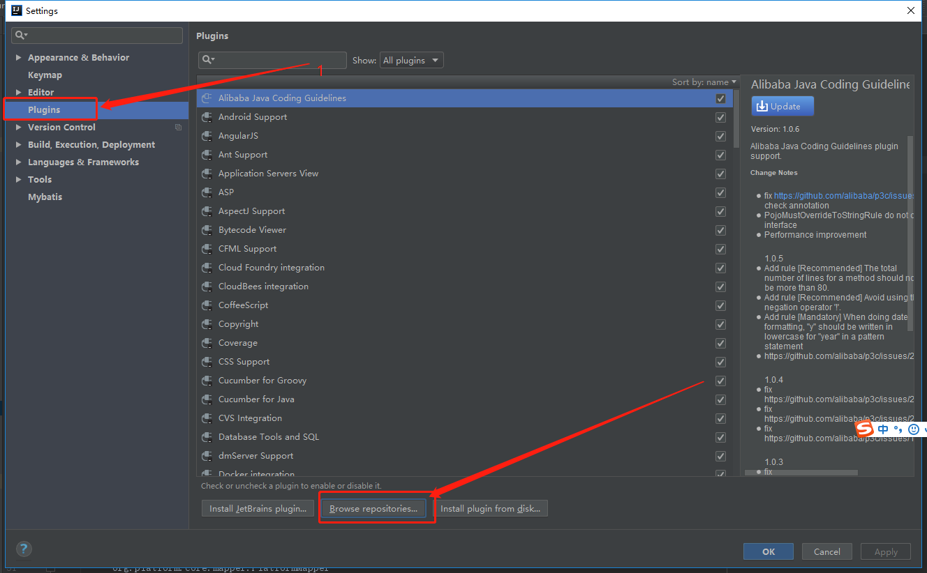Click the Sogou Chinese mode indicator

click(x=884, y=429)
